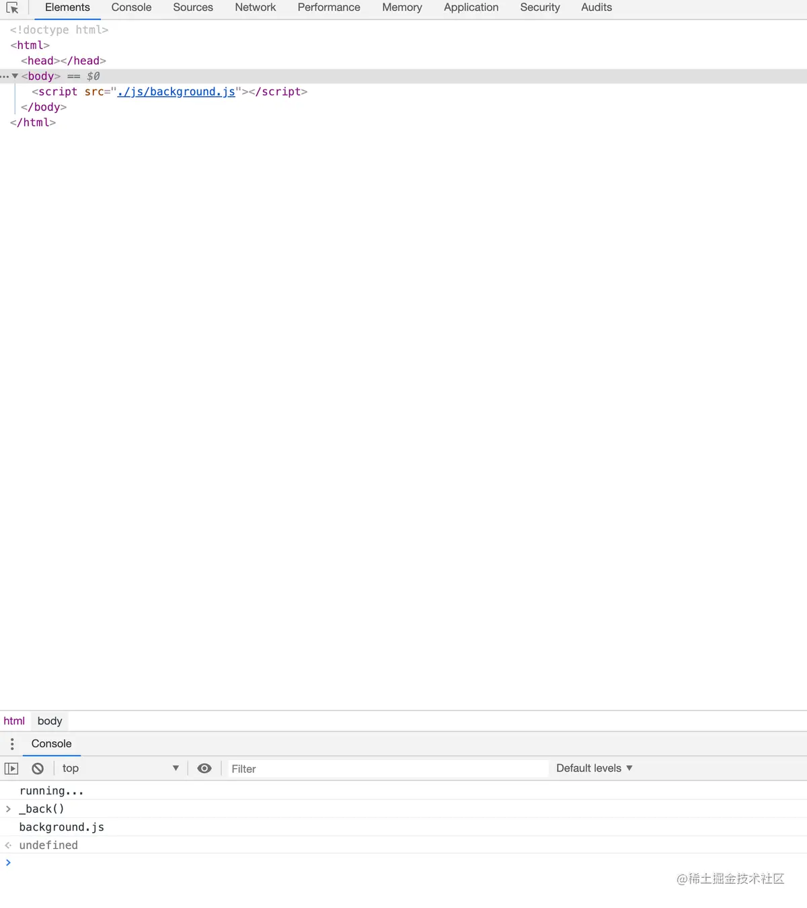
Task: Open the top context dropdown
Action: tap(120, 768)
